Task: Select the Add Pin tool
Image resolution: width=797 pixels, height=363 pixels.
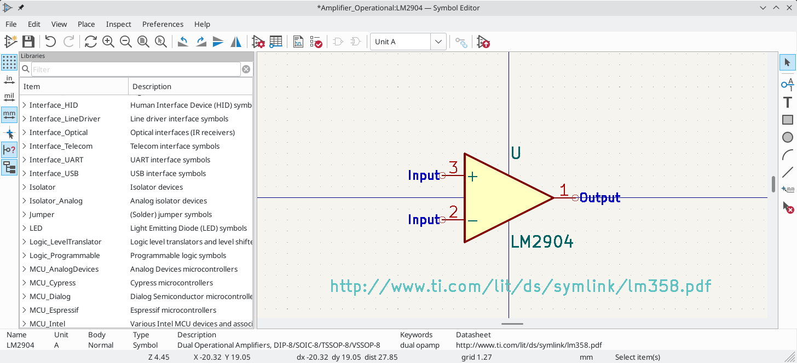Action: [x=787, y=85]
